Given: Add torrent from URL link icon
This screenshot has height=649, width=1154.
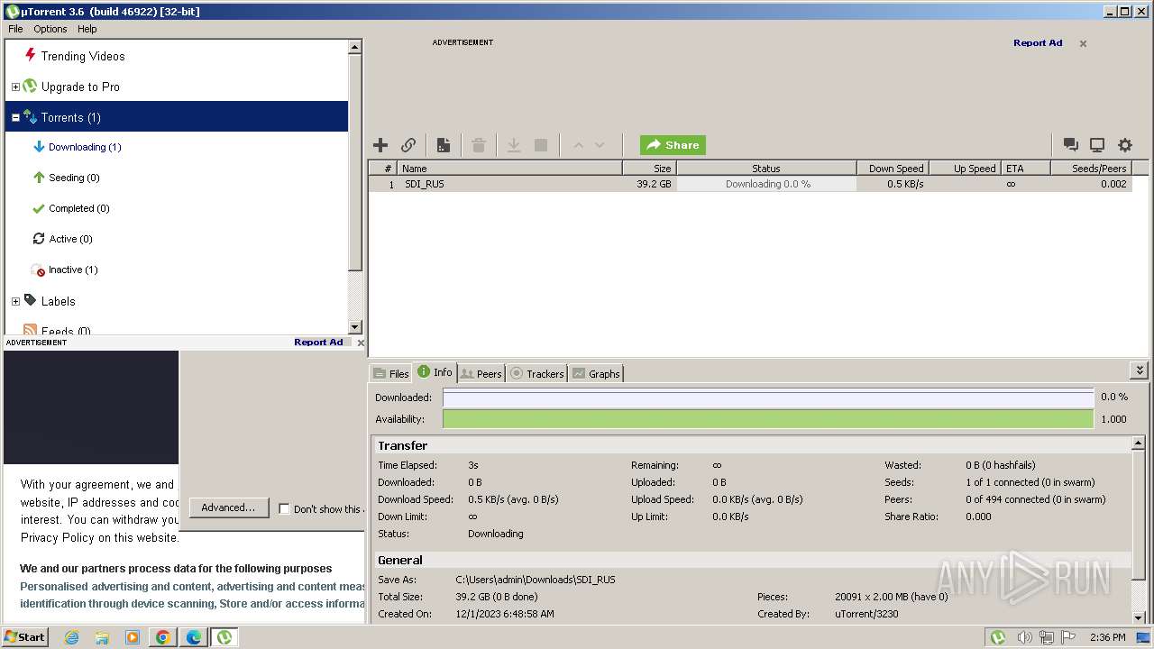Looking at the screenshot, I should (408, 145).
